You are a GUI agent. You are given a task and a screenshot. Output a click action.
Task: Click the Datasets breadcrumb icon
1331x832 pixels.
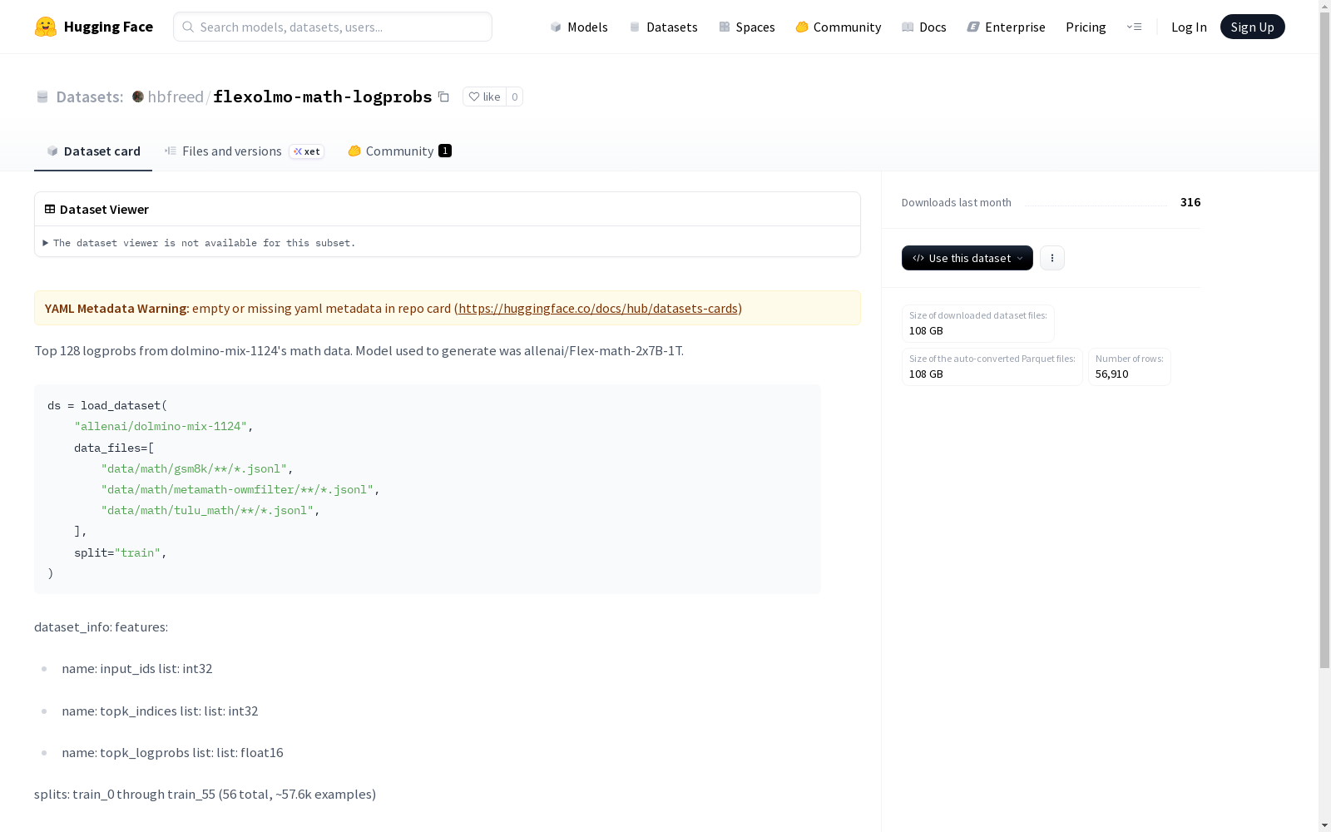pos(42,97)
